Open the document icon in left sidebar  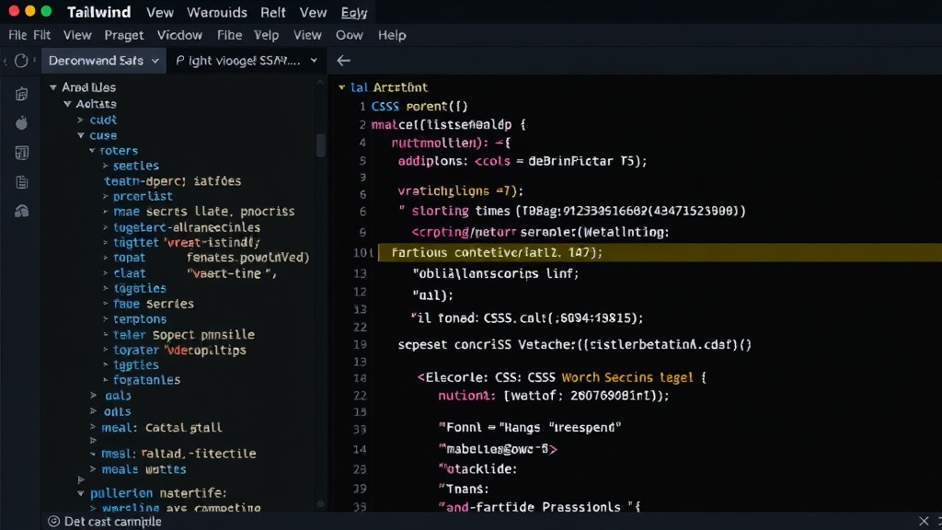pos(22,182)
